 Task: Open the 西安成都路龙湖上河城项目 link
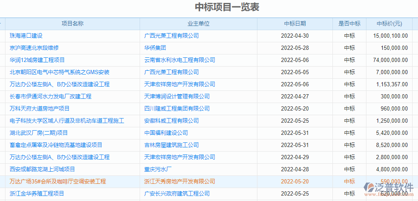click(x=42, y=170)
